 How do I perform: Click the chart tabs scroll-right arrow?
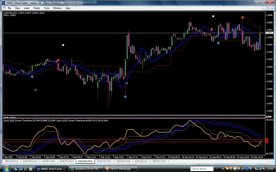click(x=272, y=161)
